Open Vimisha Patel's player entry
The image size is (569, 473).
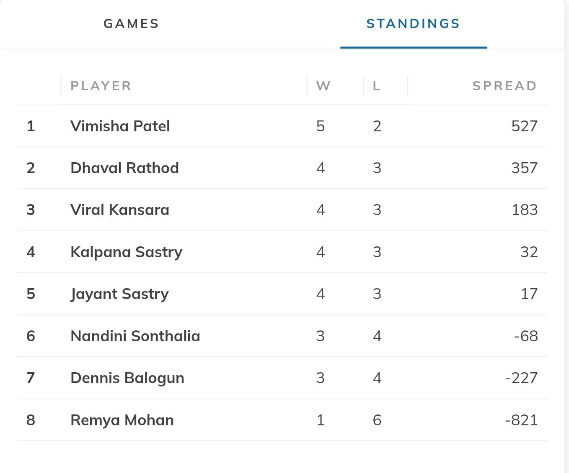(x=120, y=126)
